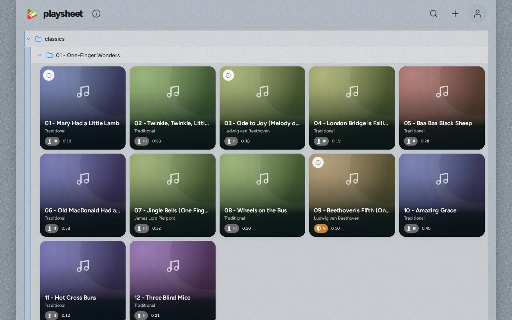Click the difficulty badge on Ode to Joy
This screenshot has width=512, height=320.
coord(231,141)
